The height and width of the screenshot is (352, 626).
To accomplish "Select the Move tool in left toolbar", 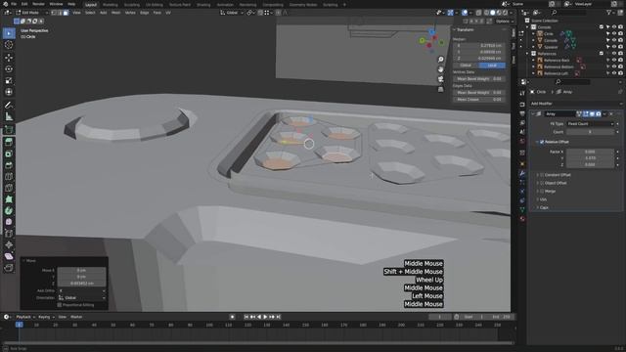I will point(9,58).
